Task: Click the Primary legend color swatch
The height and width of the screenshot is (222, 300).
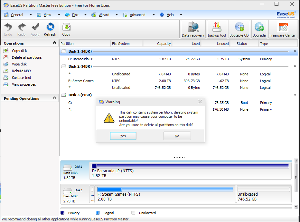Action: (62, 213)
